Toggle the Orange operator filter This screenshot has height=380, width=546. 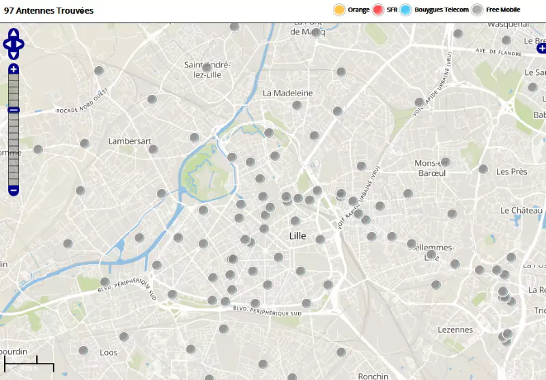339,10
